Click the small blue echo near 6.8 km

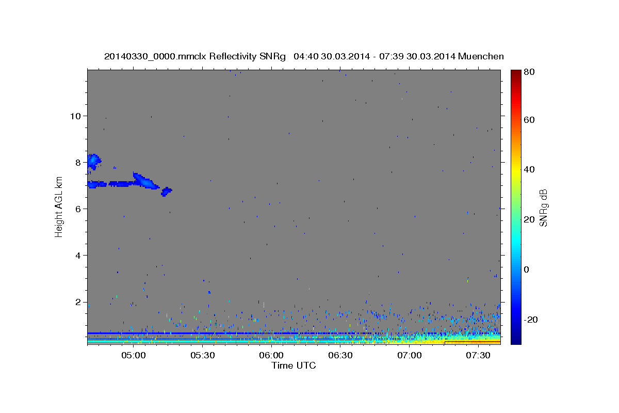[166, 192]
